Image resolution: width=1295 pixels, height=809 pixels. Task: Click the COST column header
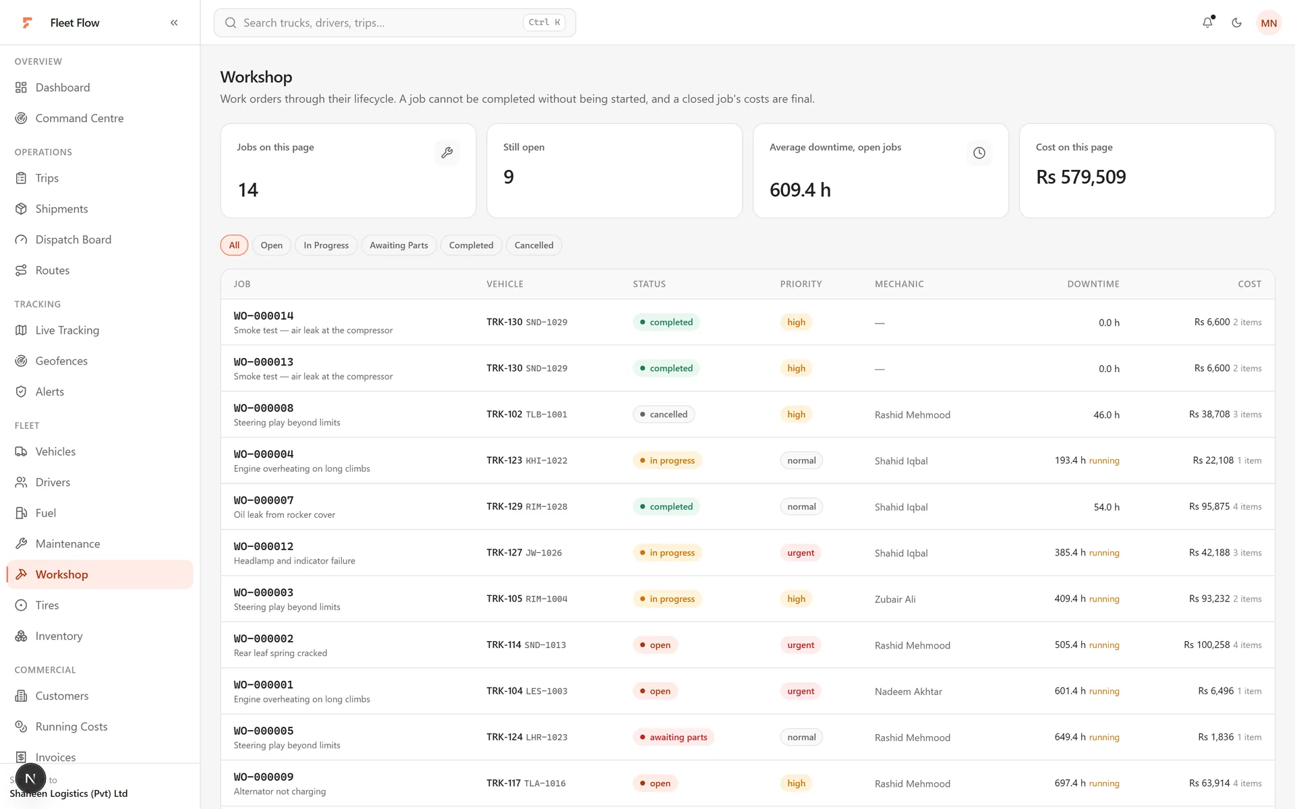coord(1250,284)
